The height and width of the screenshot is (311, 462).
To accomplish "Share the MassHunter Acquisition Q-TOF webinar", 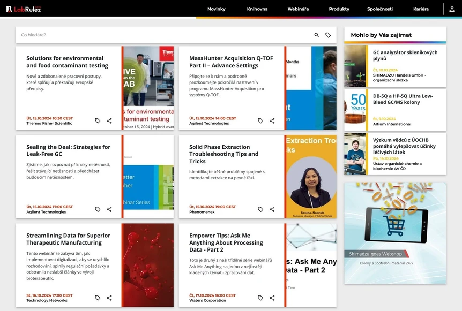I will [272, 121].
